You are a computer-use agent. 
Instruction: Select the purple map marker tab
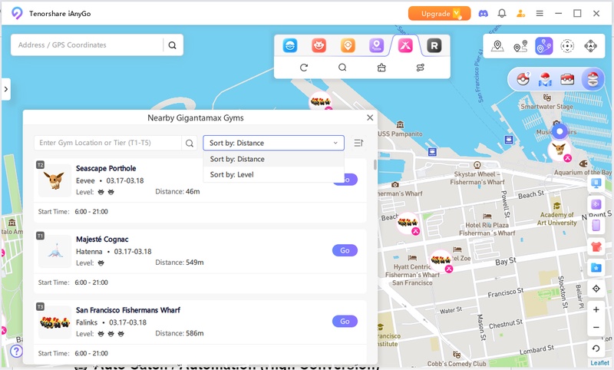[376, 46]
